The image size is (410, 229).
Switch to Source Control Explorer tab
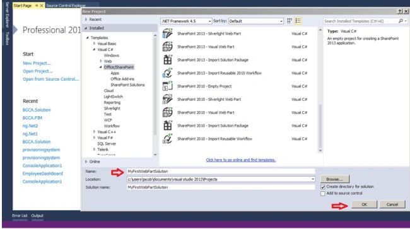click(66, 5)
